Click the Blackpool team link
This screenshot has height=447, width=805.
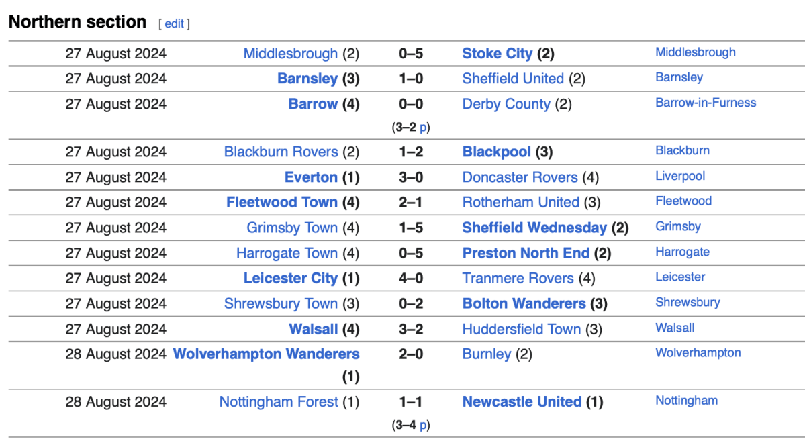496,152
